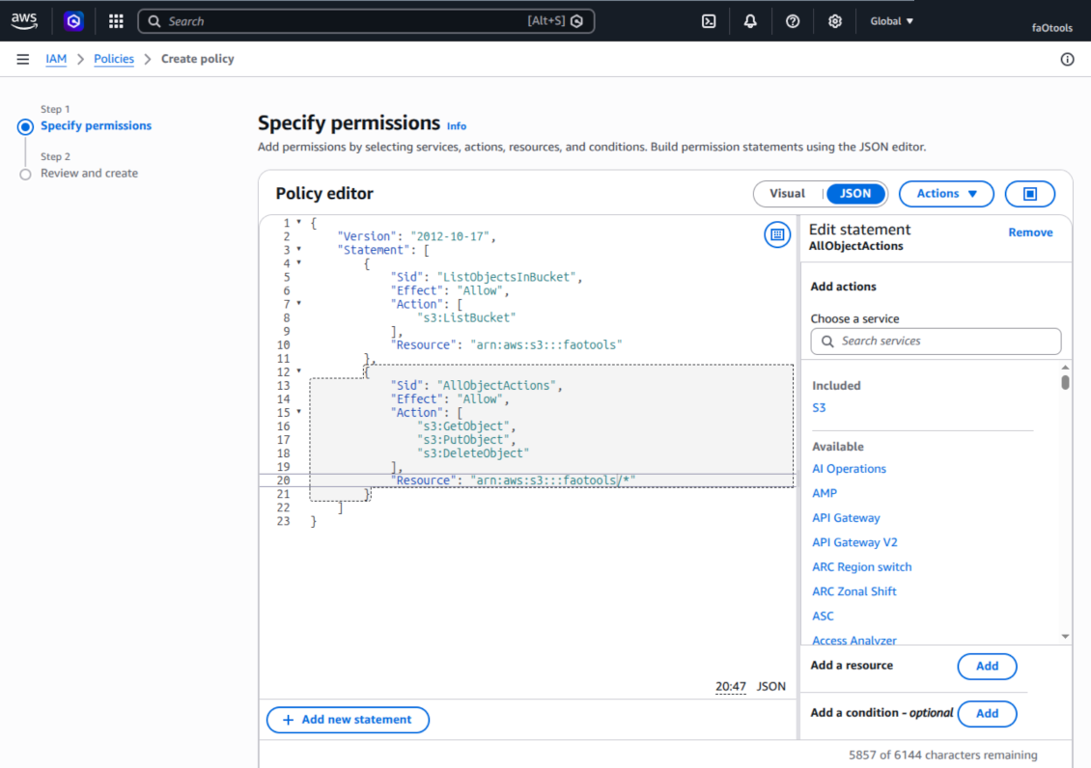
Task: Click the search icon in Choose a service field
Action: click(827, 342)
